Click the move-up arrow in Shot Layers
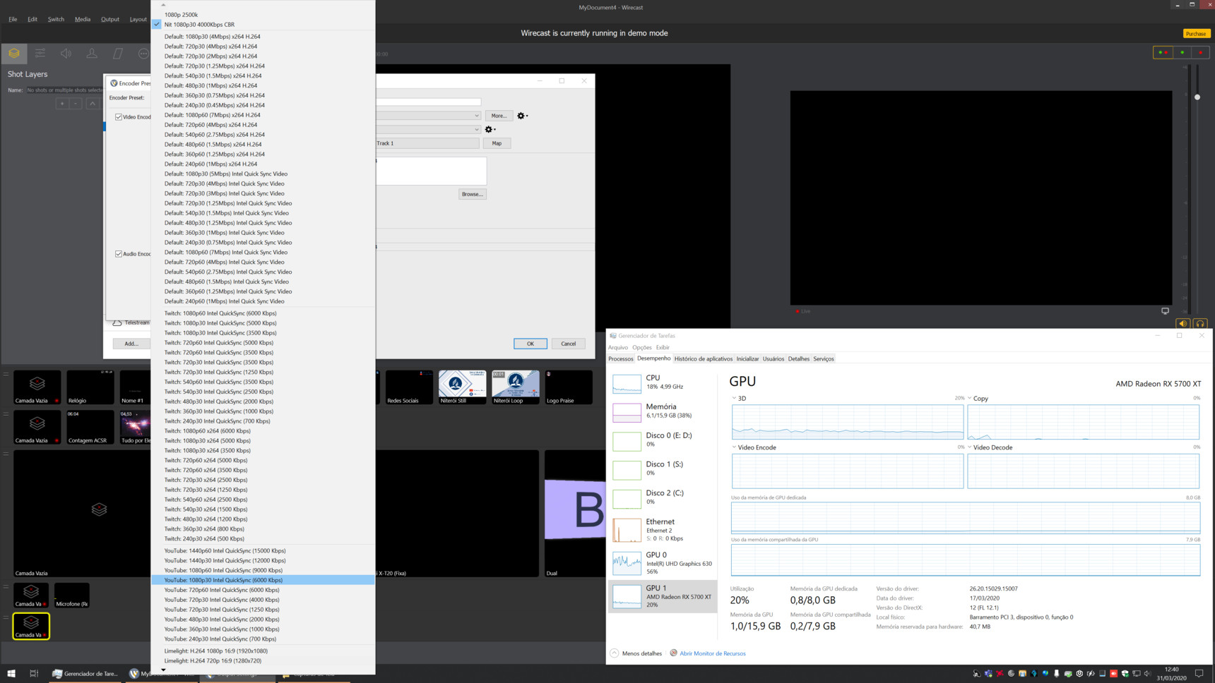The width and height of the screenshot is (1215, 683). pos(93,104)
